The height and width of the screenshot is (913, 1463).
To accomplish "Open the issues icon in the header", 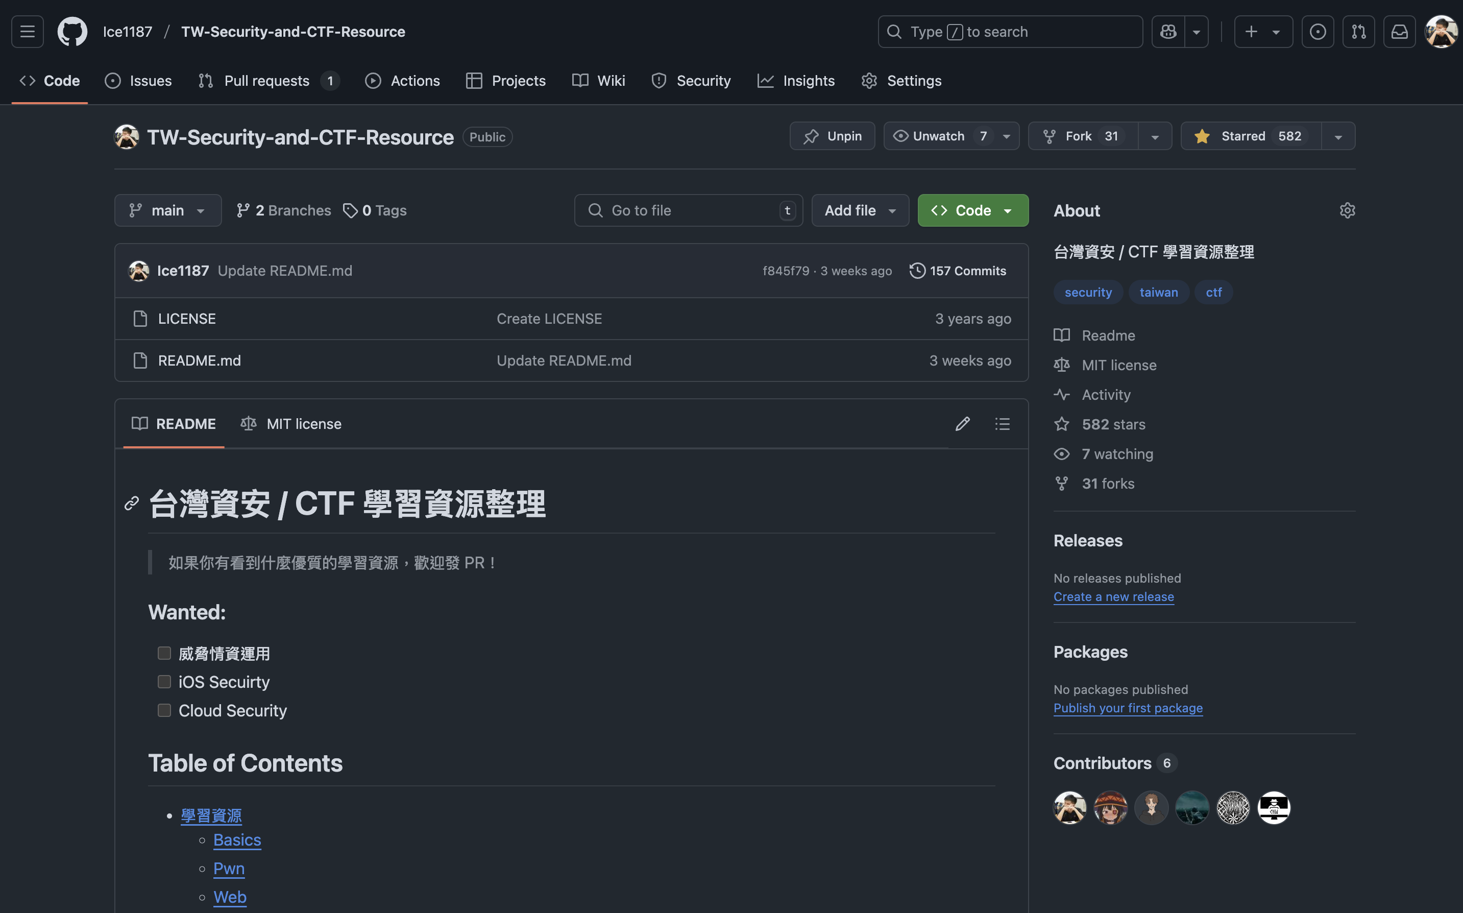I will tap(1318, 31).
